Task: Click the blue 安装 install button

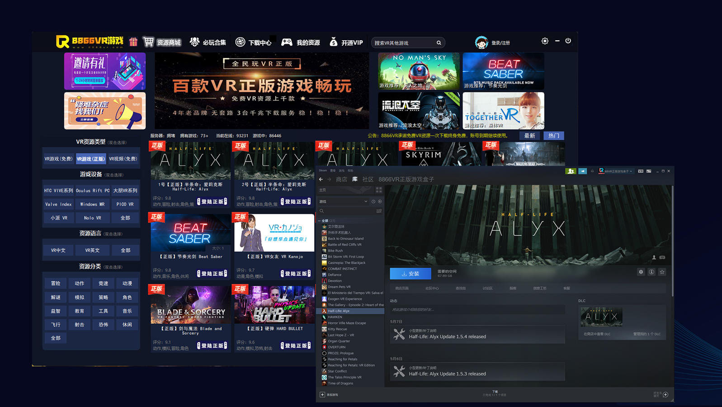Action: [411, 274]
